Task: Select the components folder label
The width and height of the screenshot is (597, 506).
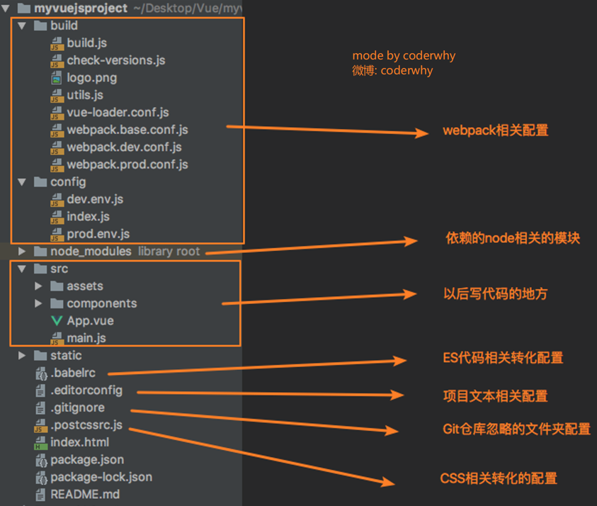Action: (102, 304)
